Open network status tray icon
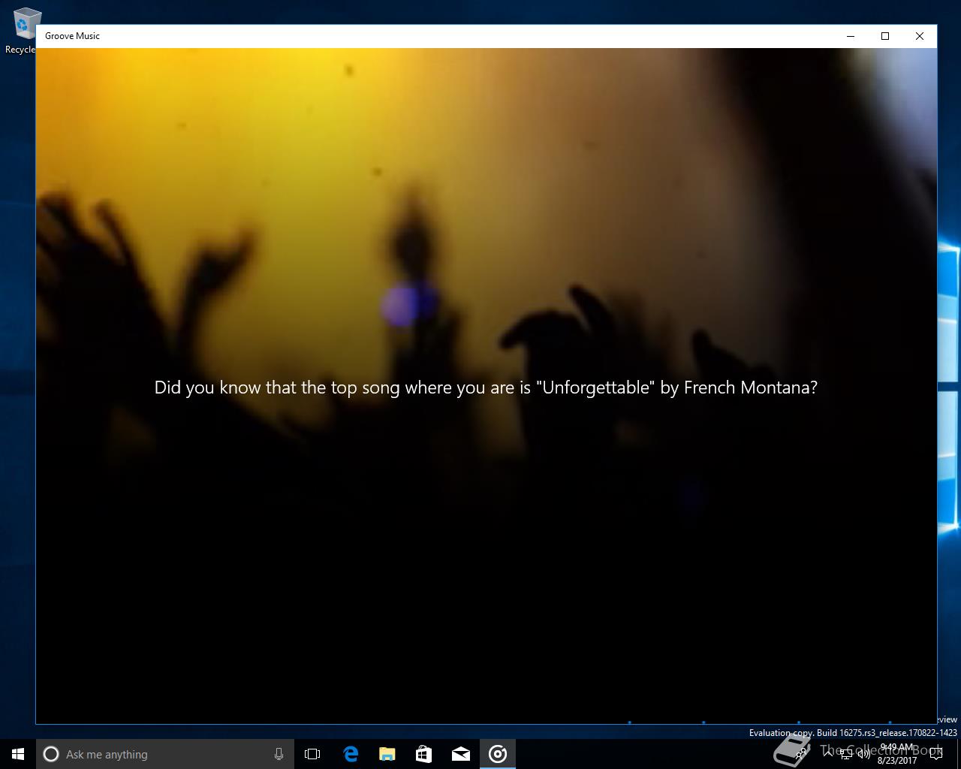The width and height of the screenshot is (961, 769). pyautogui.click(x=846, y=754)
